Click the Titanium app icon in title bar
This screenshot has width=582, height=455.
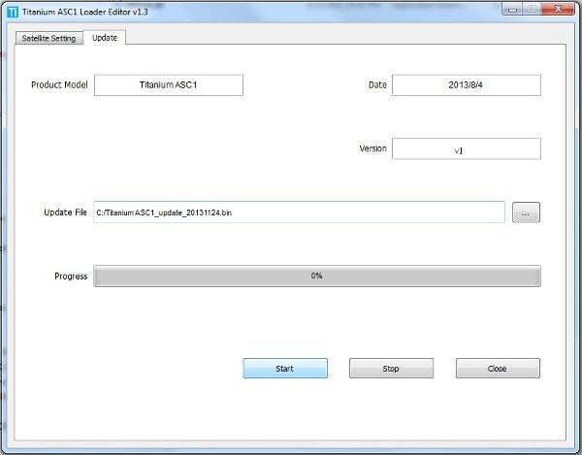coord(13,12)
